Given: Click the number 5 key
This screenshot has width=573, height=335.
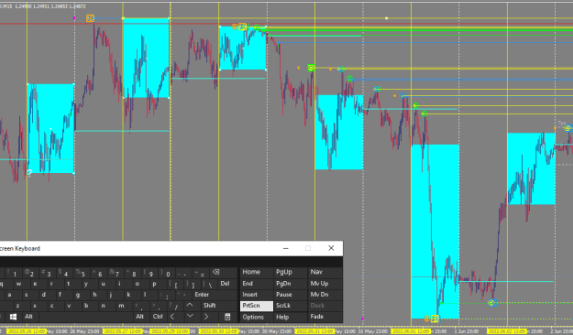Looking at the screenshot, I should tap(81, 273).
